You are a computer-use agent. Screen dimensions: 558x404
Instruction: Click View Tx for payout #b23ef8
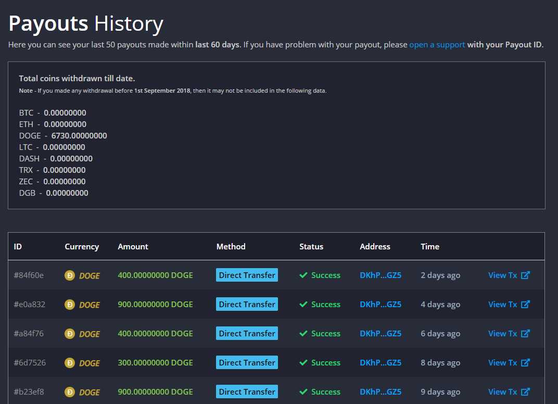502,392
